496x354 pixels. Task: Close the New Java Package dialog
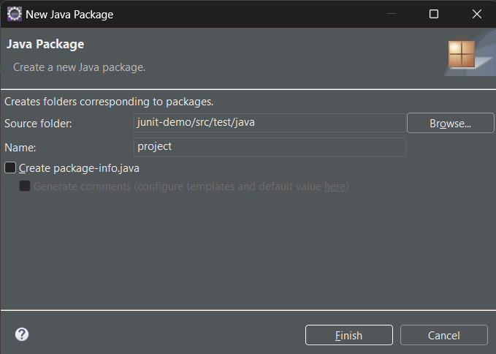pyautogui.click(x=477, y=14)
